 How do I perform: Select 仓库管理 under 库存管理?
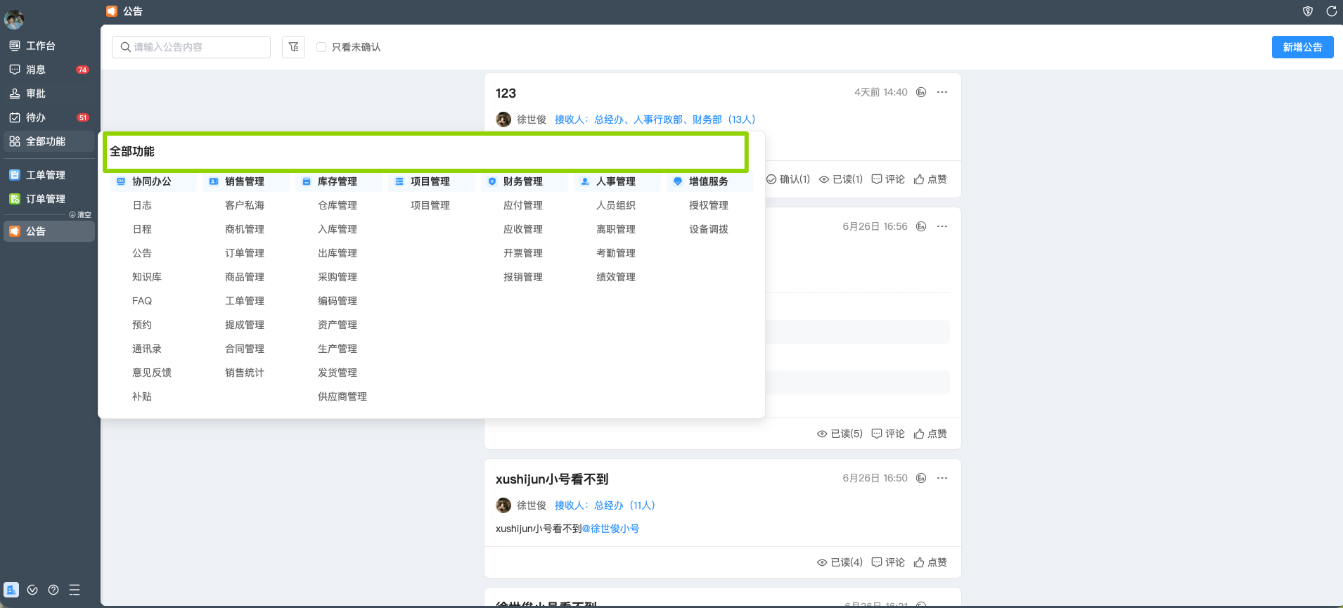338,205
